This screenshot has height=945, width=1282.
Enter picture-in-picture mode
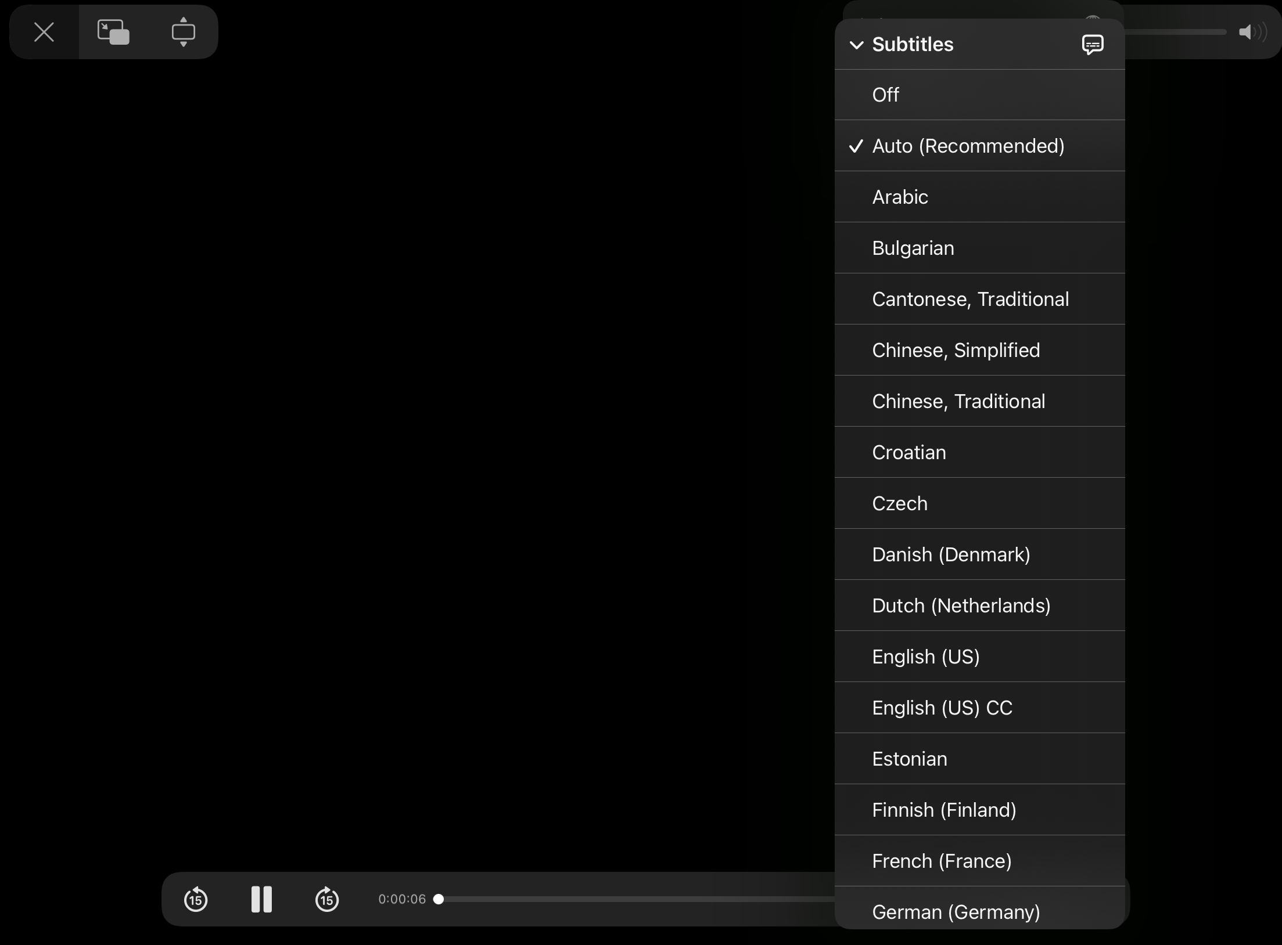[113, 32]
